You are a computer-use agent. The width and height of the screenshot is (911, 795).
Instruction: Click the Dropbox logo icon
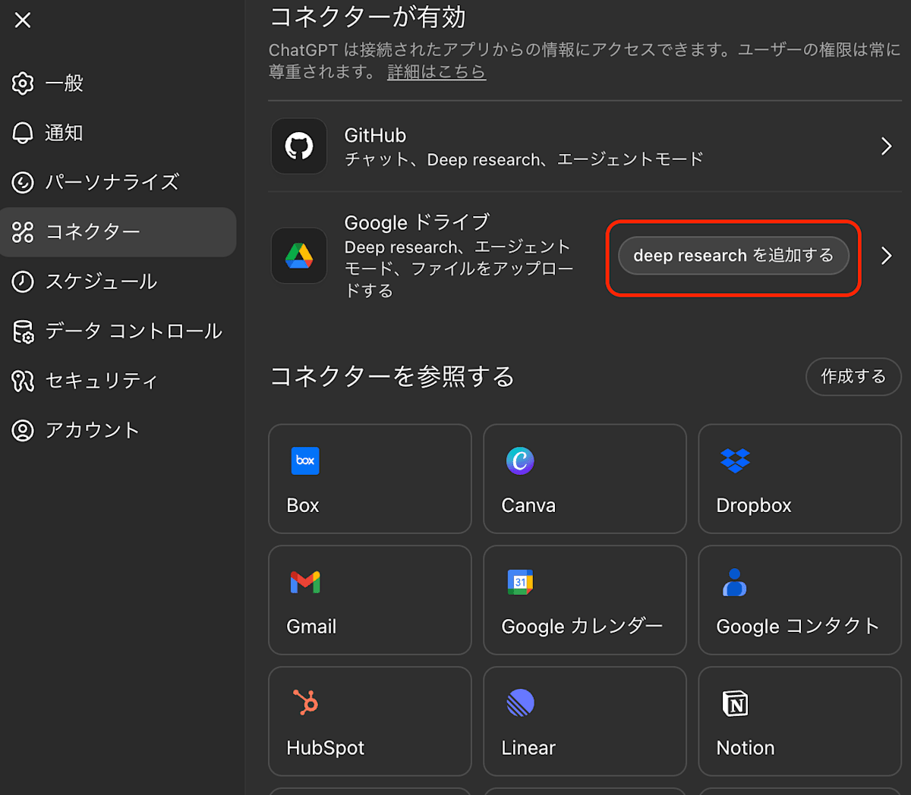[735, 460]
